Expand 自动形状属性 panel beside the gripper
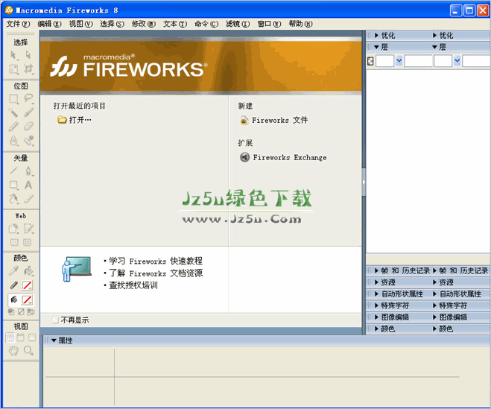 (x=377, y=294)
